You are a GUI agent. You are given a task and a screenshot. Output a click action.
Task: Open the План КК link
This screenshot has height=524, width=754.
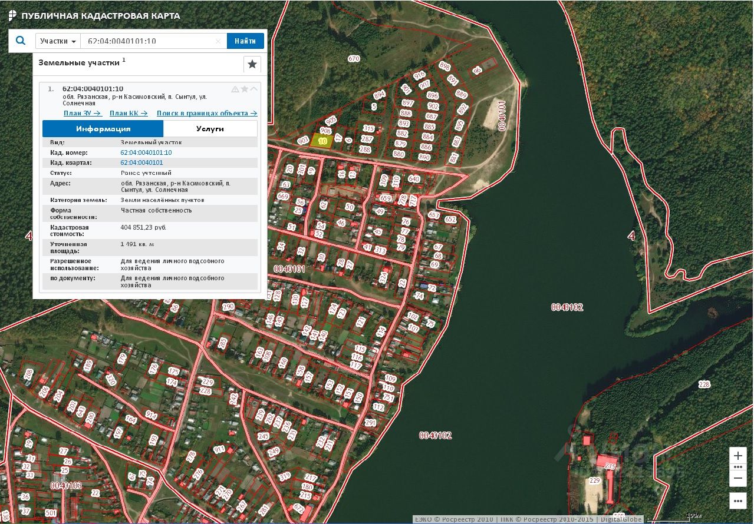[129, 113]
